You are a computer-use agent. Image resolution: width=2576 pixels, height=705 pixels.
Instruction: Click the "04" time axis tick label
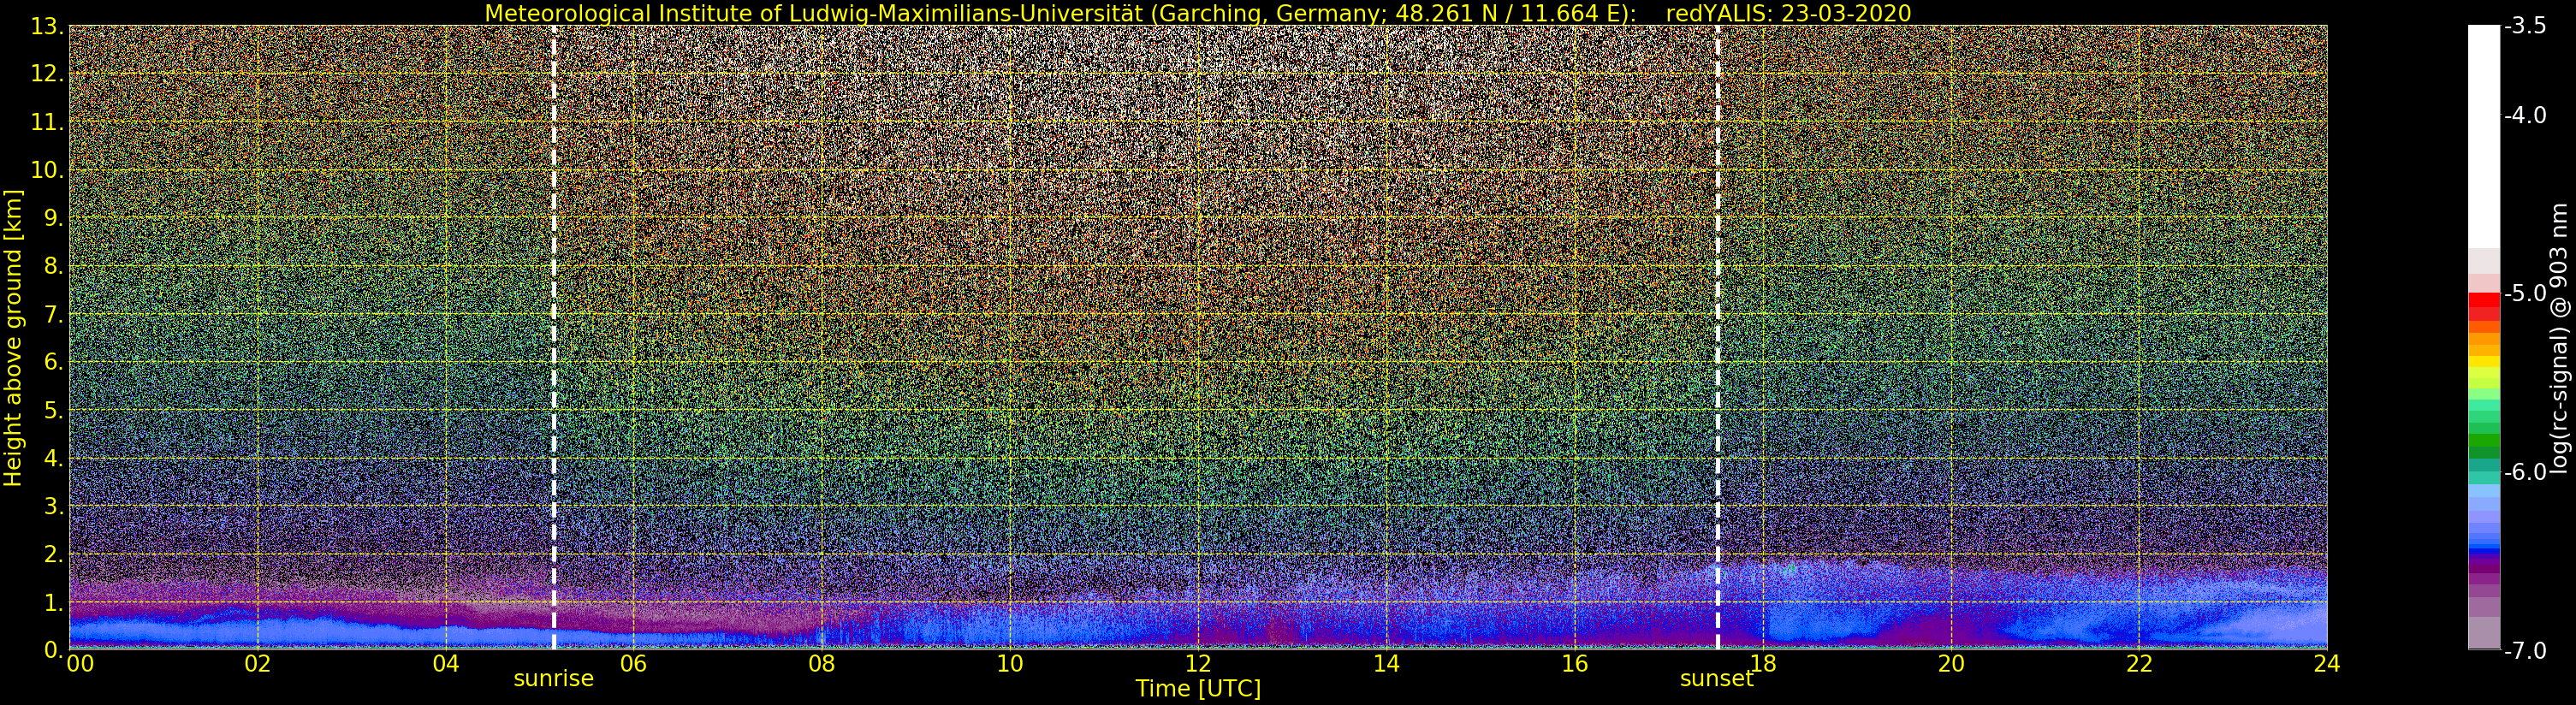[x=446, y=663]
